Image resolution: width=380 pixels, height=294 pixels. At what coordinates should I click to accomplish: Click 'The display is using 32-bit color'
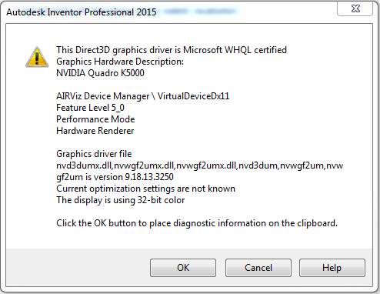121,200
